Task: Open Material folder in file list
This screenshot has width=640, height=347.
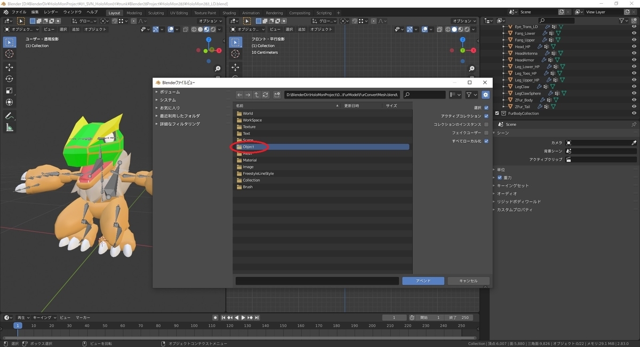Action: pos(250,160)
